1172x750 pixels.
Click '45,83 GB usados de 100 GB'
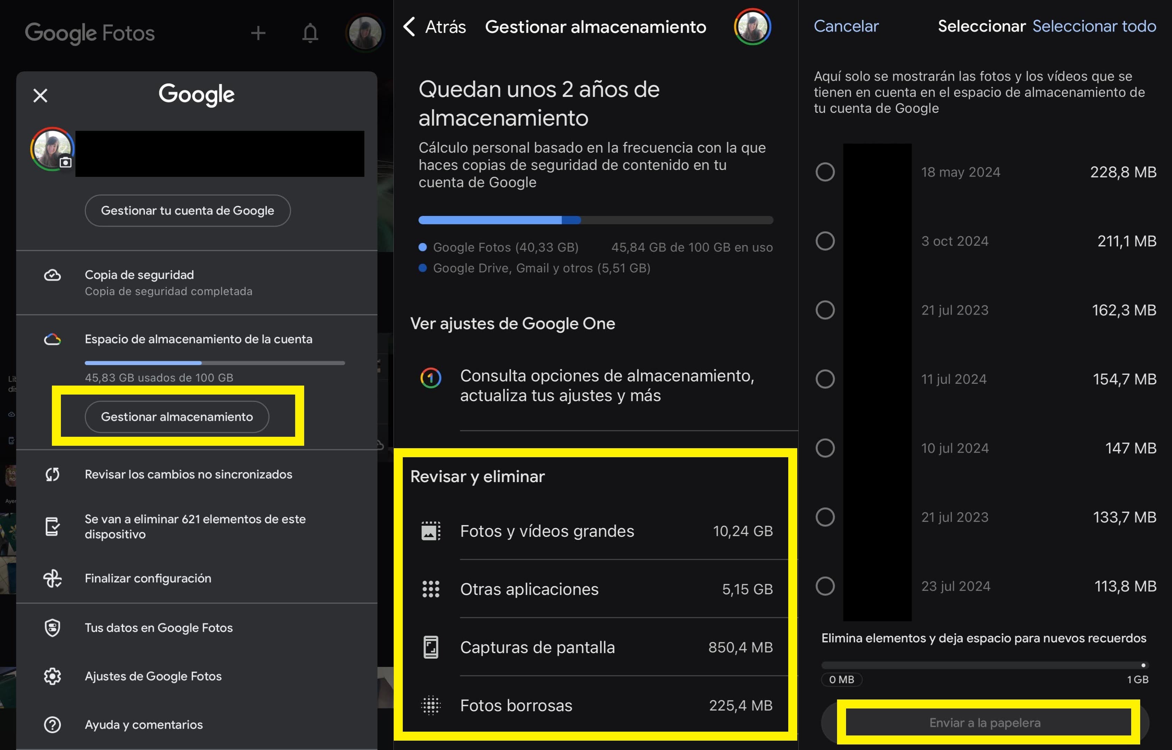159,378
